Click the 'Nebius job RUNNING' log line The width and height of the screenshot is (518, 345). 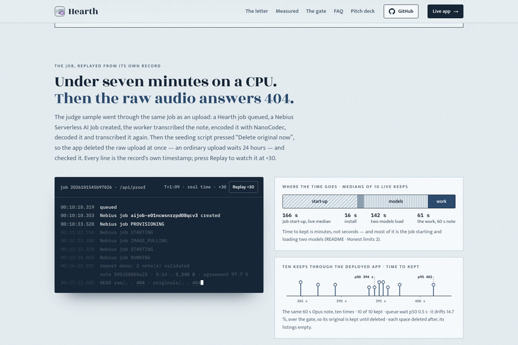tap(105, 258)
